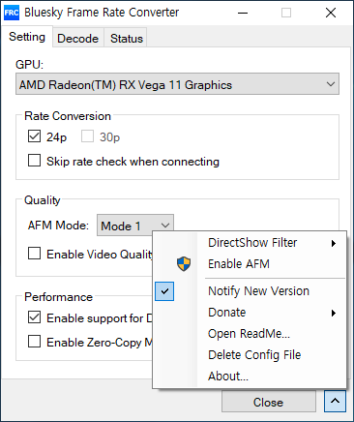Image resolution: width=354 pixels, height=422 pixels.
Task: Open the Donate submenu arrow
Action: click(334, 313)
